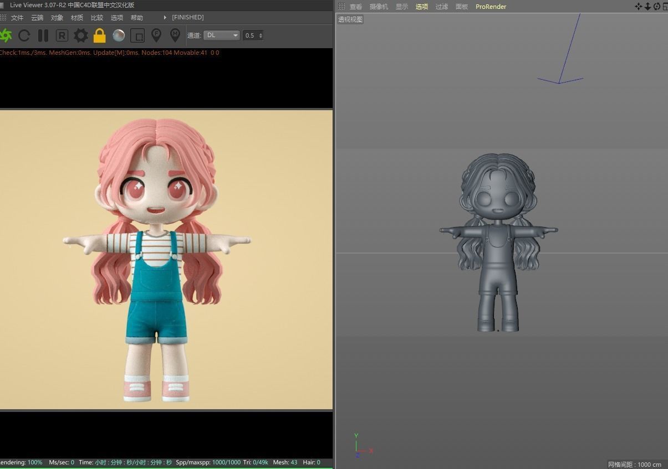Click the green render progress bar
The image size is (668, 469).
click(x=166, y=467)
